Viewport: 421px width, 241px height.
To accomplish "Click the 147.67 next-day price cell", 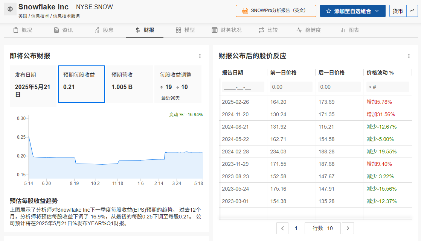I will (x=326, y=176).
